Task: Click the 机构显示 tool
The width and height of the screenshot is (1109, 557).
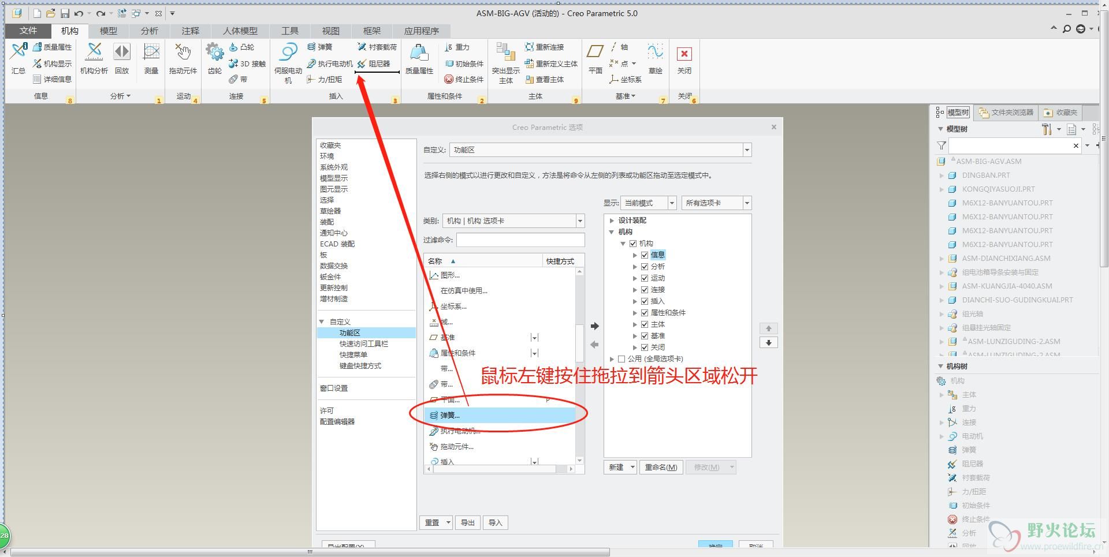Action: (53, 63)
